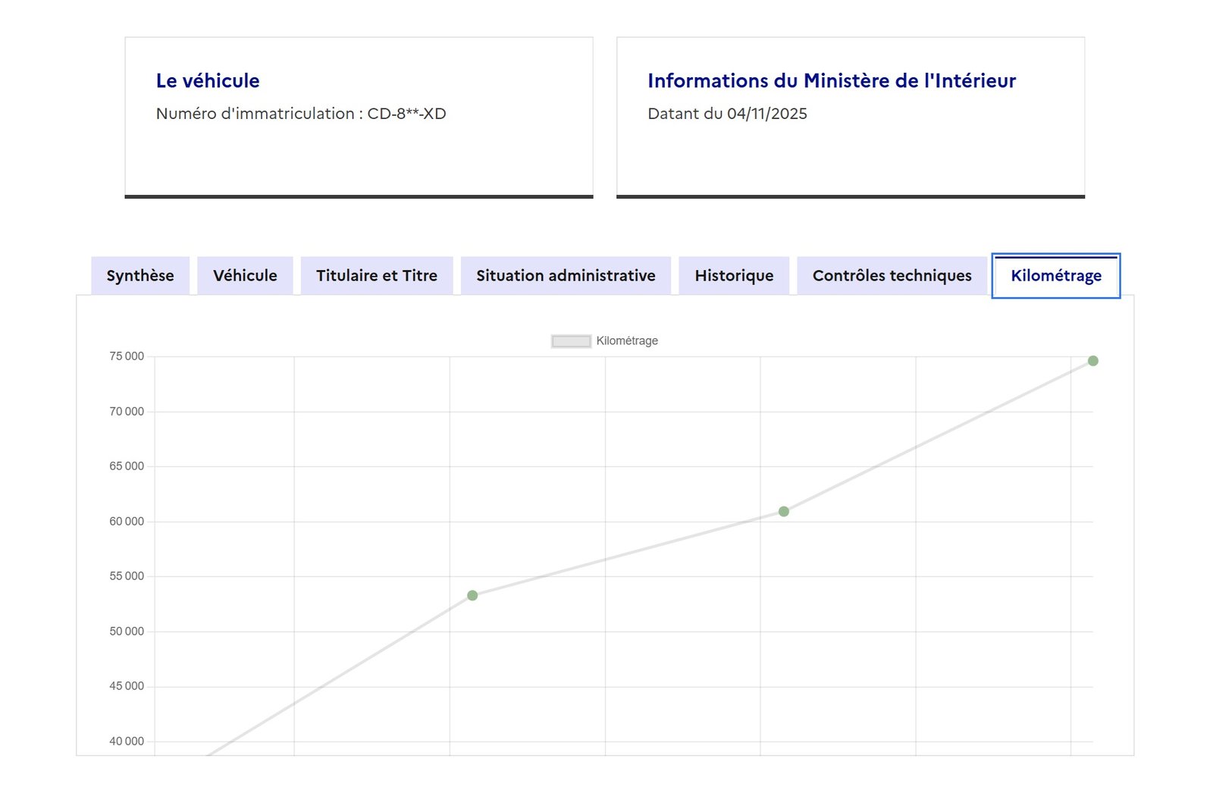Toggle the Kilométrage legend color box
1213x787 pixels.
571,341
